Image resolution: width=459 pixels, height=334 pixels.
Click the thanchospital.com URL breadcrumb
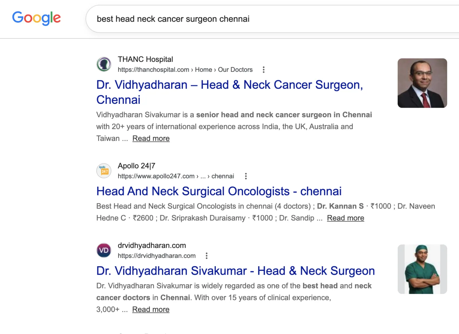click(185, 70)
